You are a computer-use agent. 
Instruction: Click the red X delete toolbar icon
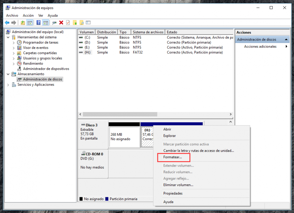point(61,23)
